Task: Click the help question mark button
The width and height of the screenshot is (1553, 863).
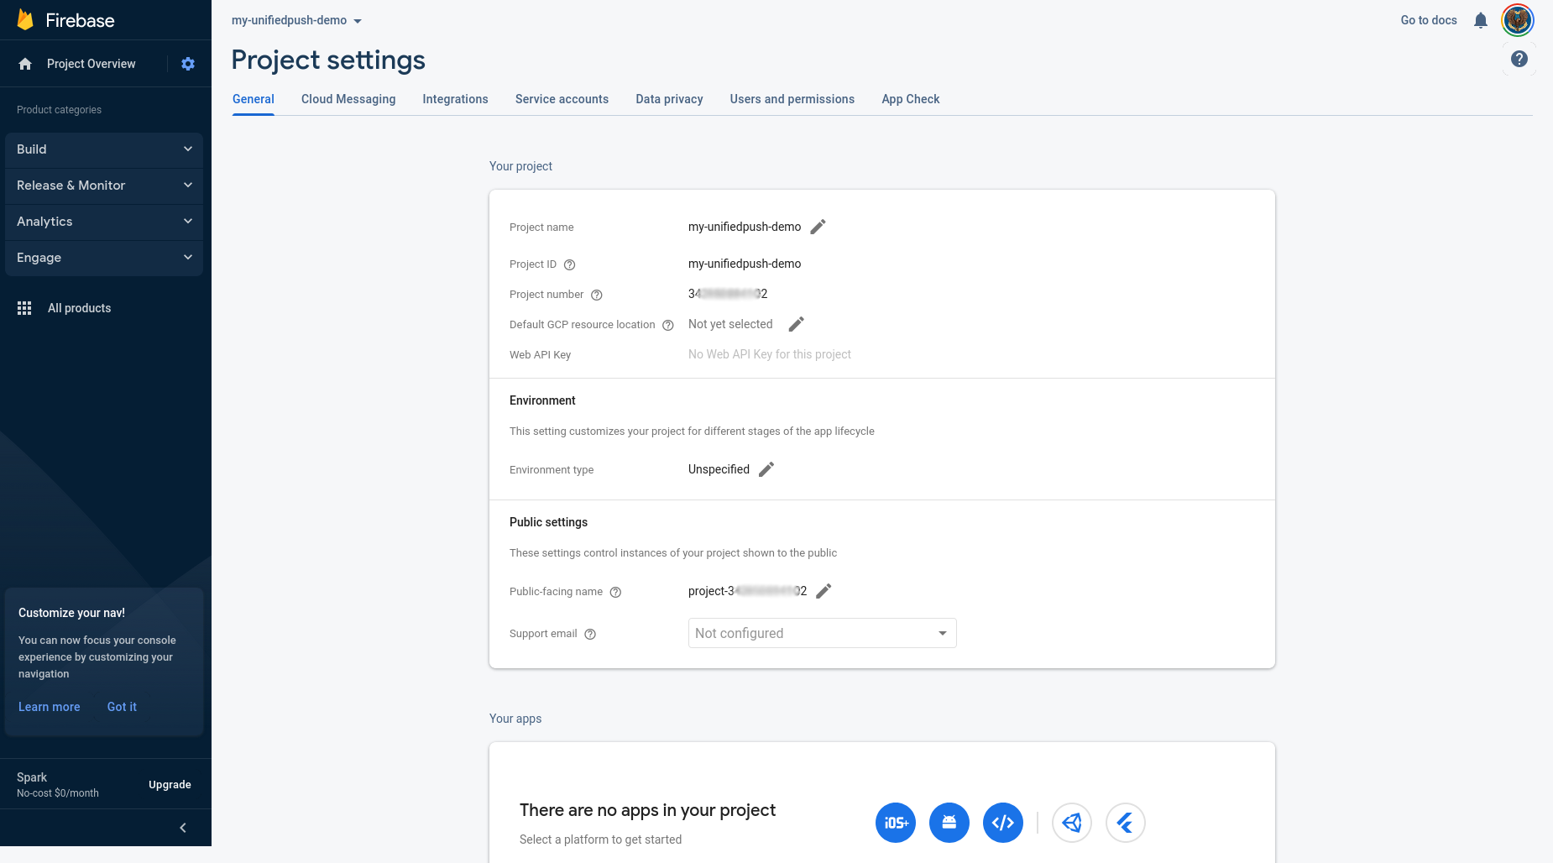Action: click(1519, 59)
